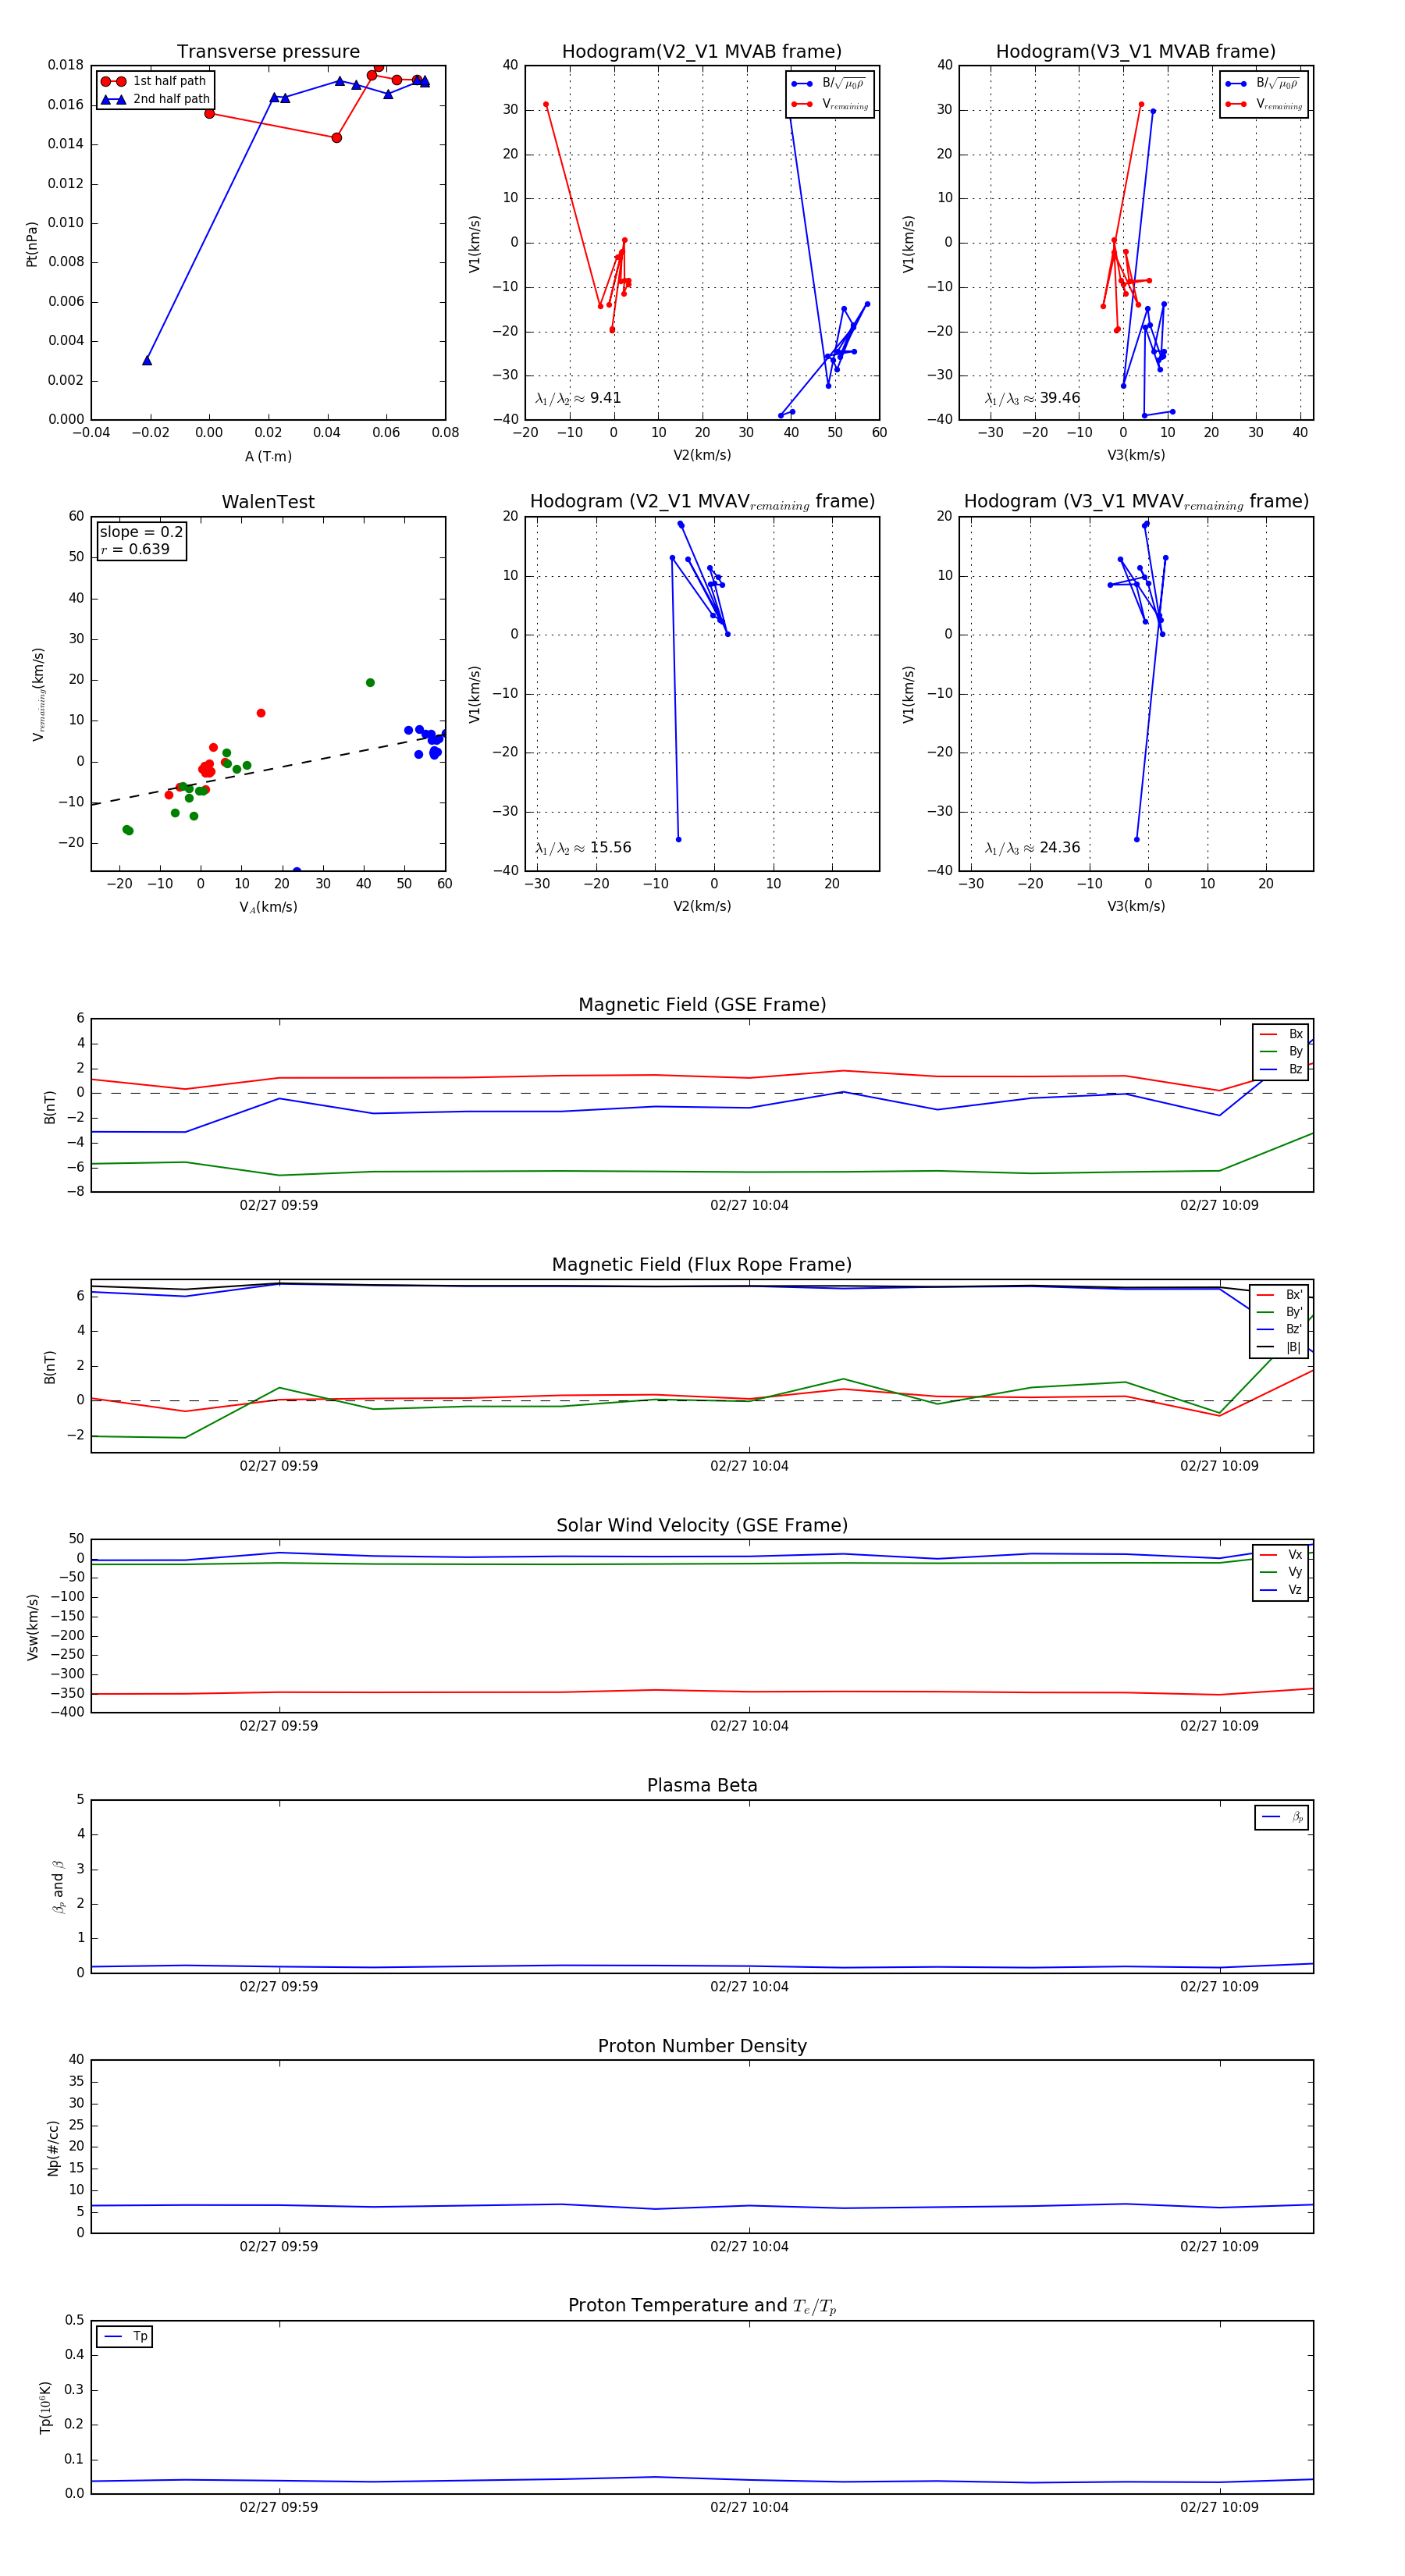Click the '24.36' eigenvalue ratio text
Image resolution: width=1405 pixels, height=2576 pixels.
pos(1059,848)
